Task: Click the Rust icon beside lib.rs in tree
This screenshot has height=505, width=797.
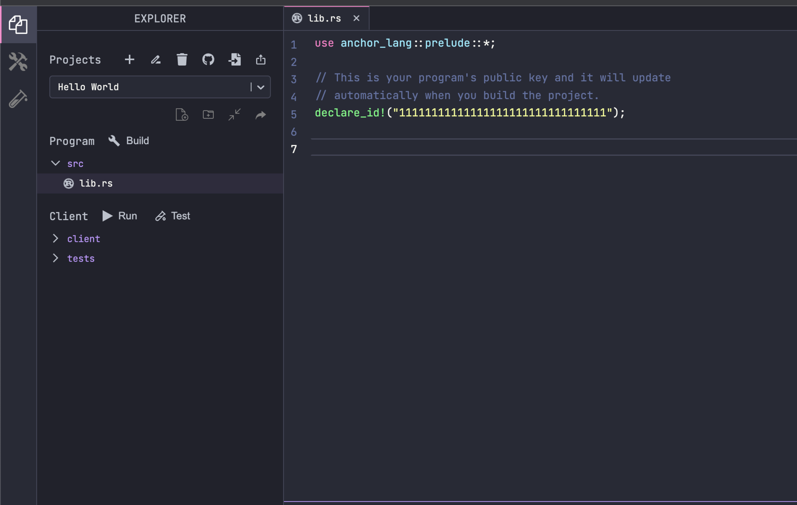Action: [x=69, y=183]
